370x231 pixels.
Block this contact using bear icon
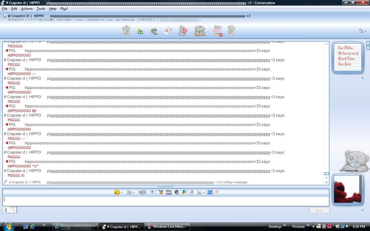click(x=218, y=31)
